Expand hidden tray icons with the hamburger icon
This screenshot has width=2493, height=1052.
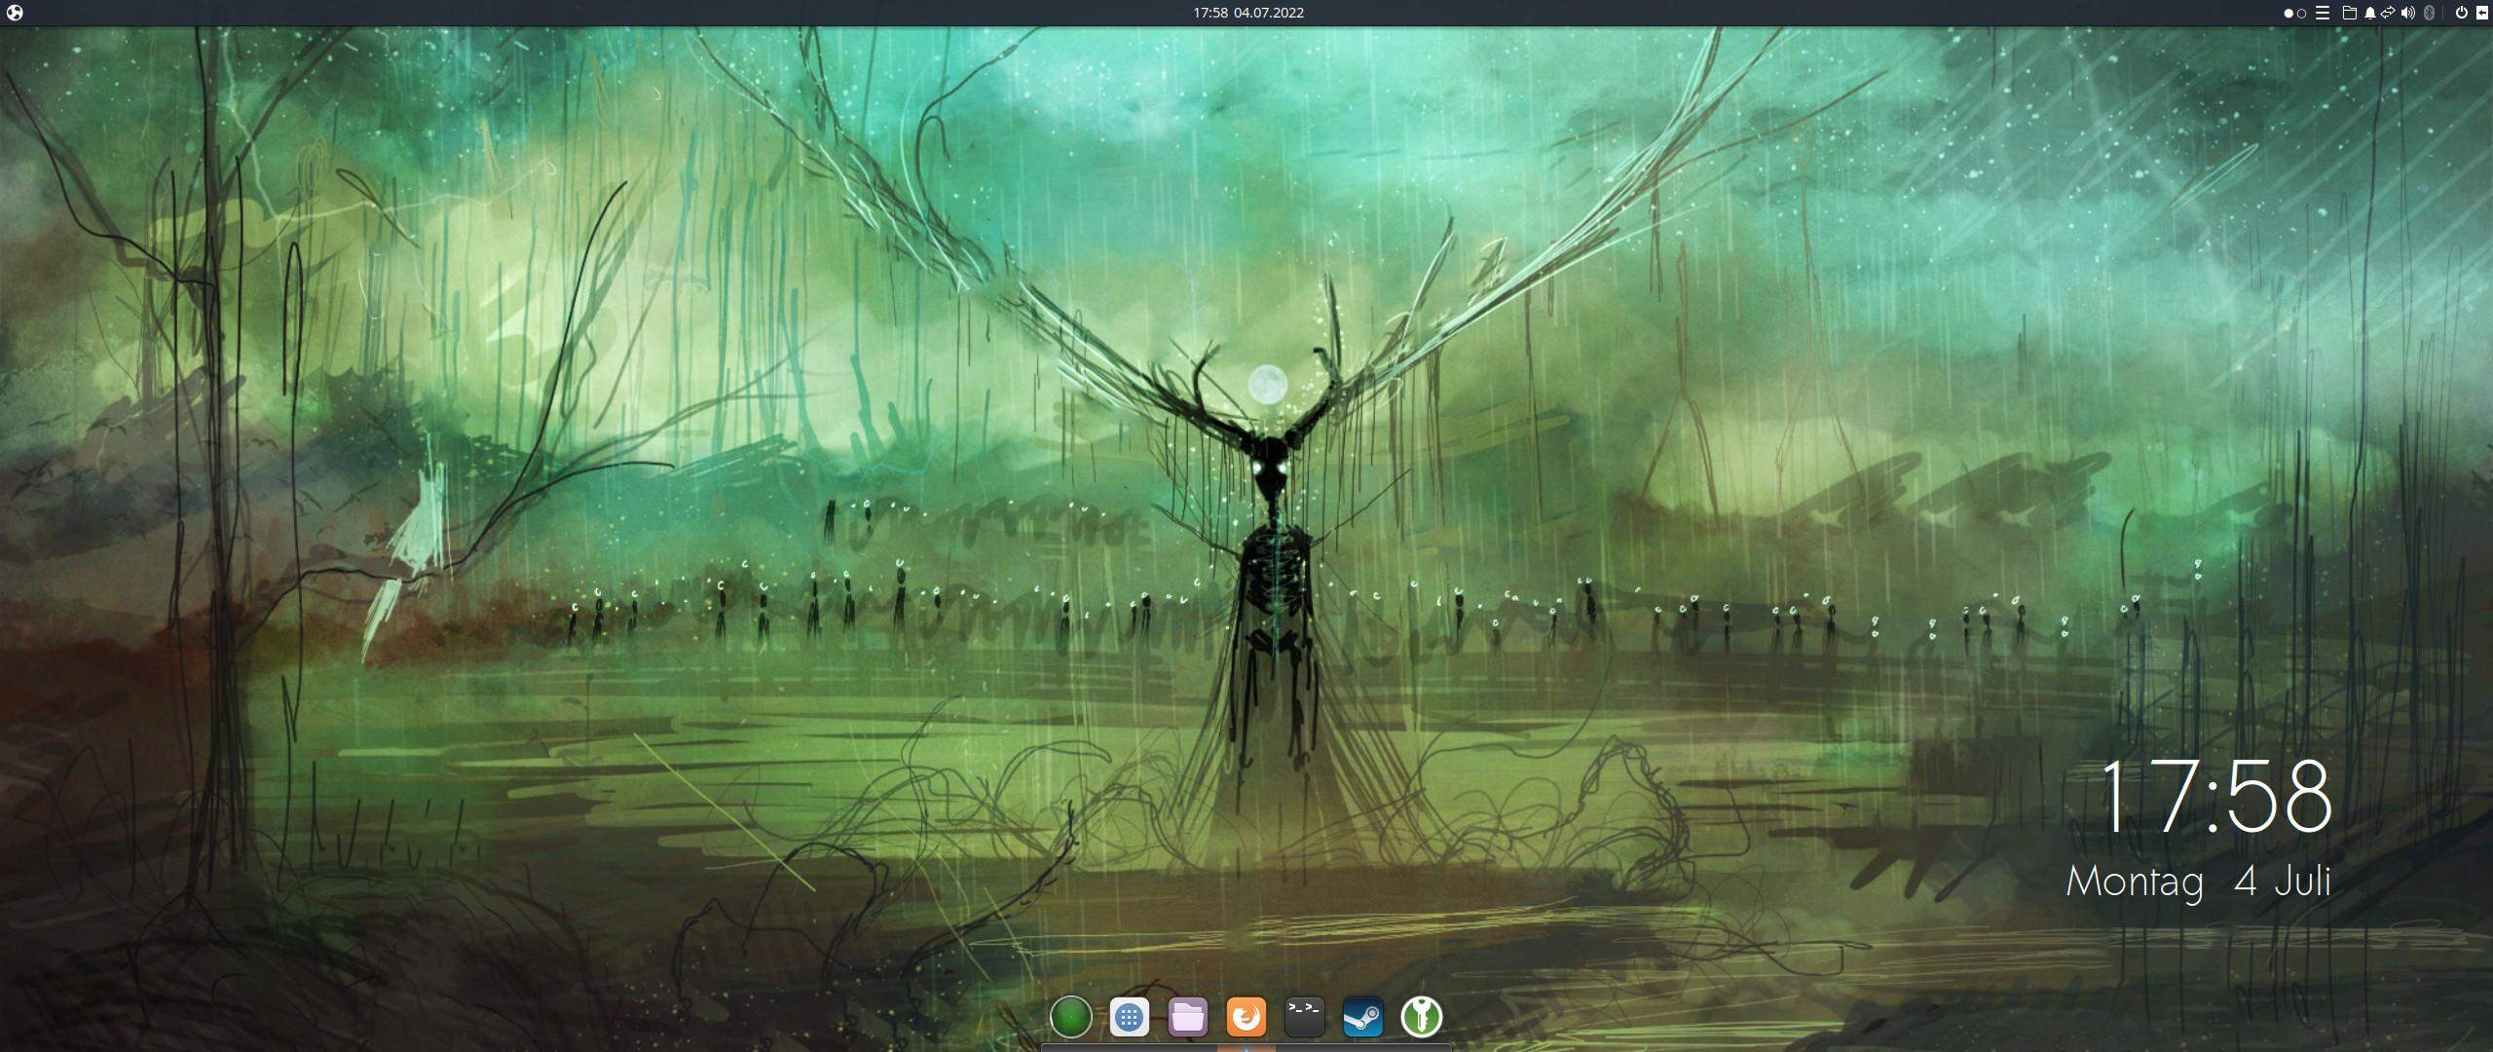click(x=2323, y=13)
